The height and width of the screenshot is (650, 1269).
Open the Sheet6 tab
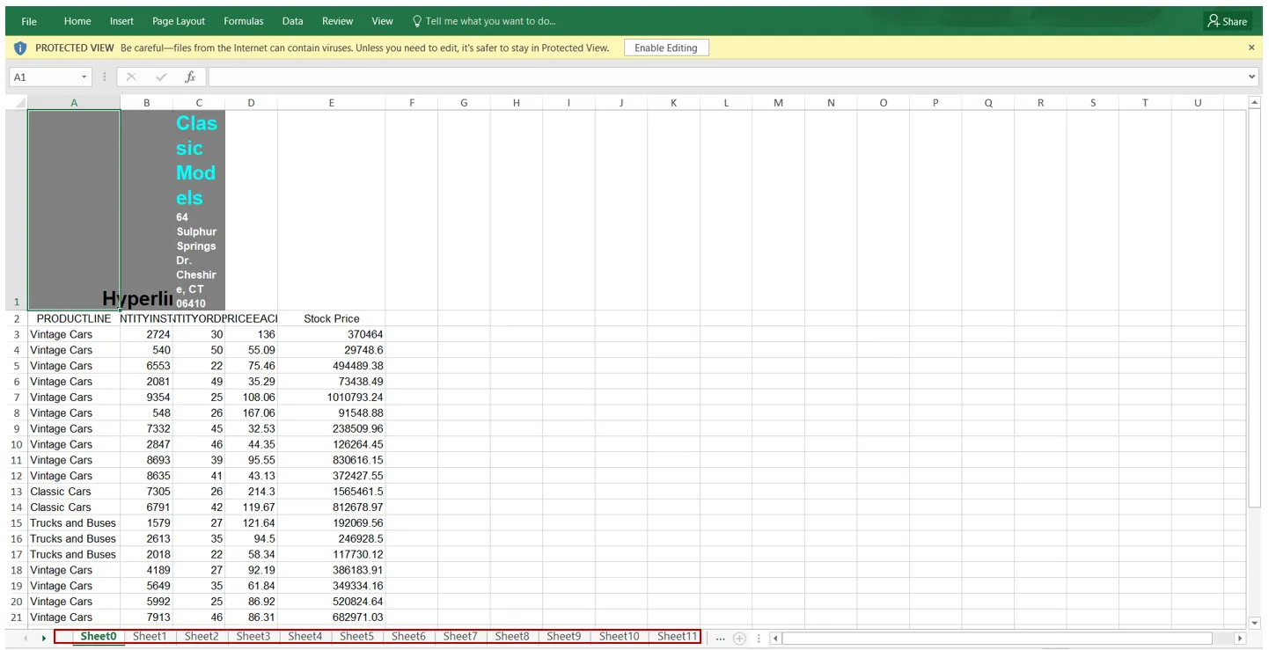408,636
